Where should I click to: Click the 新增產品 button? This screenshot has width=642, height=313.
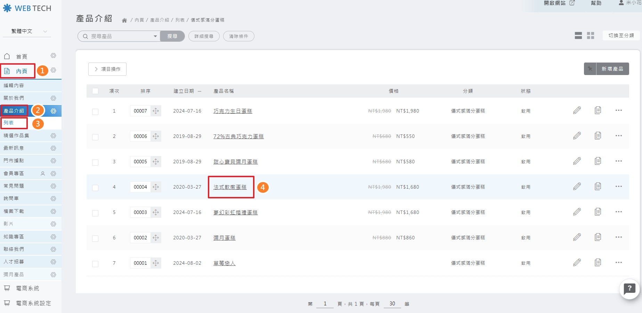[612, 69]
